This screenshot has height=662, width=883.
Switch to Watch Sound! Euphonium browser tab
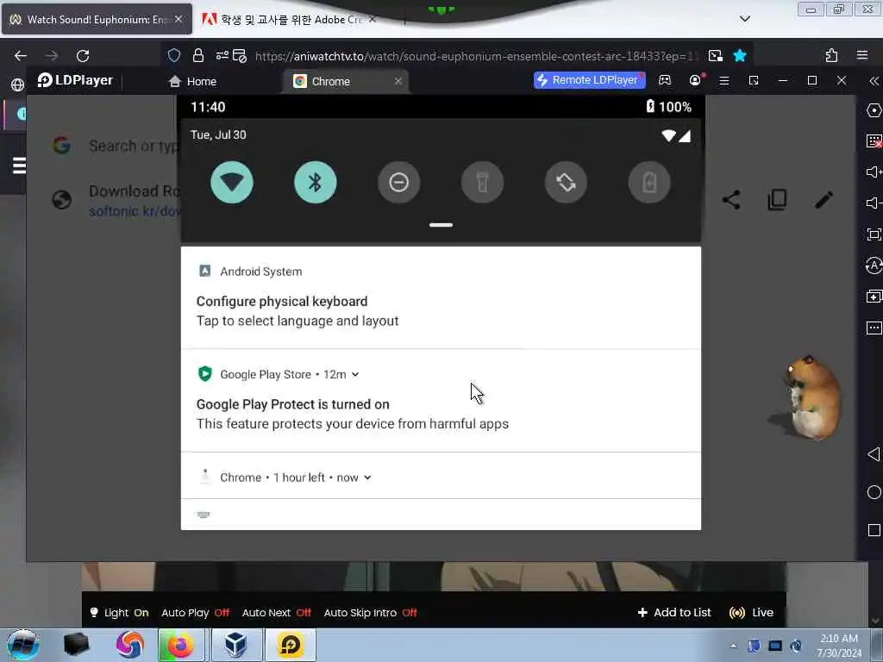coord(97,19)
